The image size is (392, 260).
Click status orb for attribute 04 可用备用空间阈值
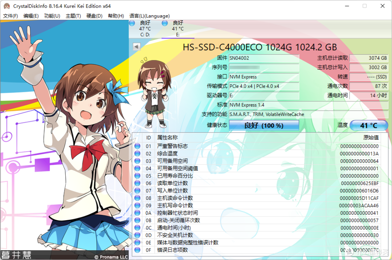137,168
